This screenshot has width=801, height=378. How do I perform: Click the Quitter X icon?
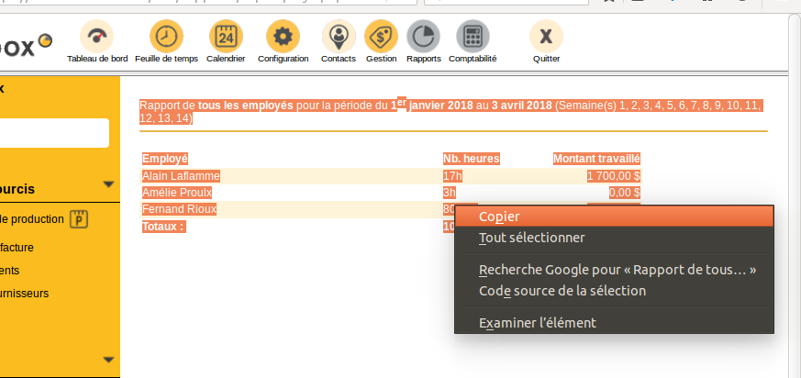tap(546, 37)
